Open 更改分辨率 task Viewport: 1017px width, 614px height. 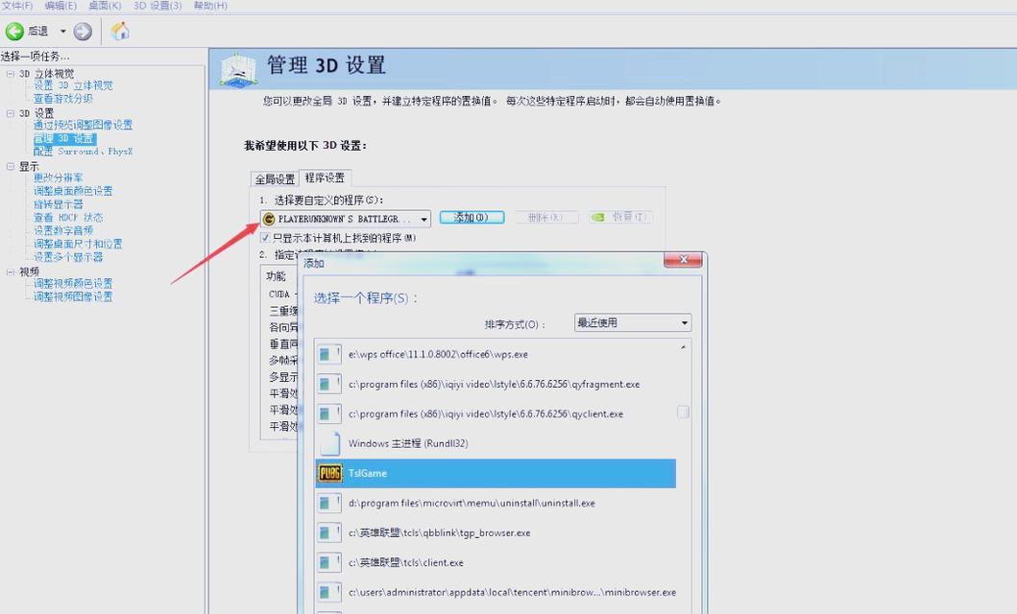pyautogui.click(x=59, y=177)
